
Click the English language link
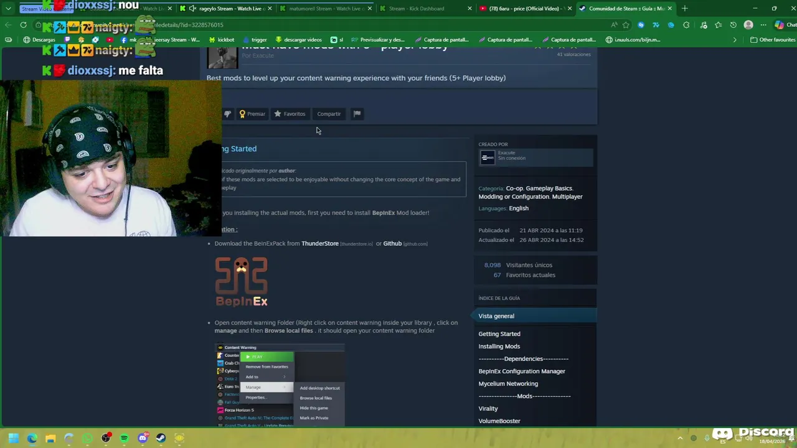point(519,208)
